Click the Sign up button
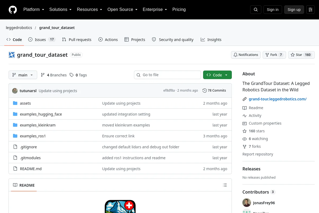 pos(294,10)
